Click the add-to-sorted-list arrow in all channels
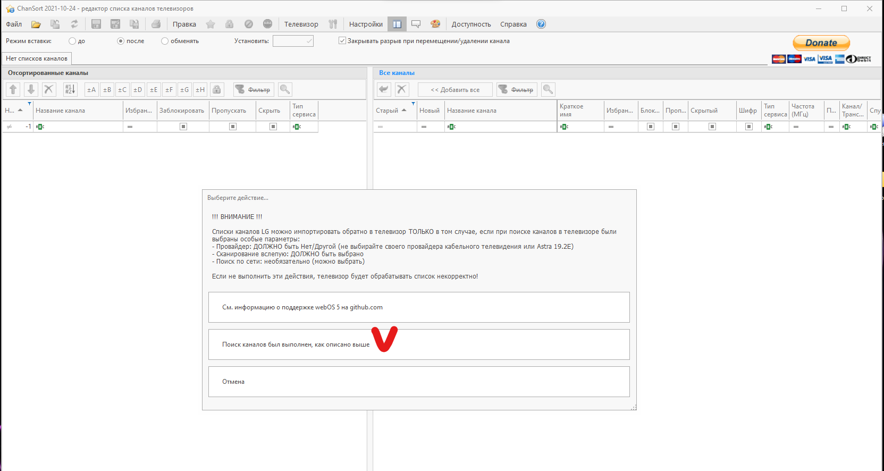This screenshot has width=884, height=471. 383,90
